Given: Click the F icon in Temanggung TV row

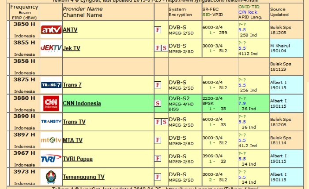Looking at the screenshot, I should [158, 177].
